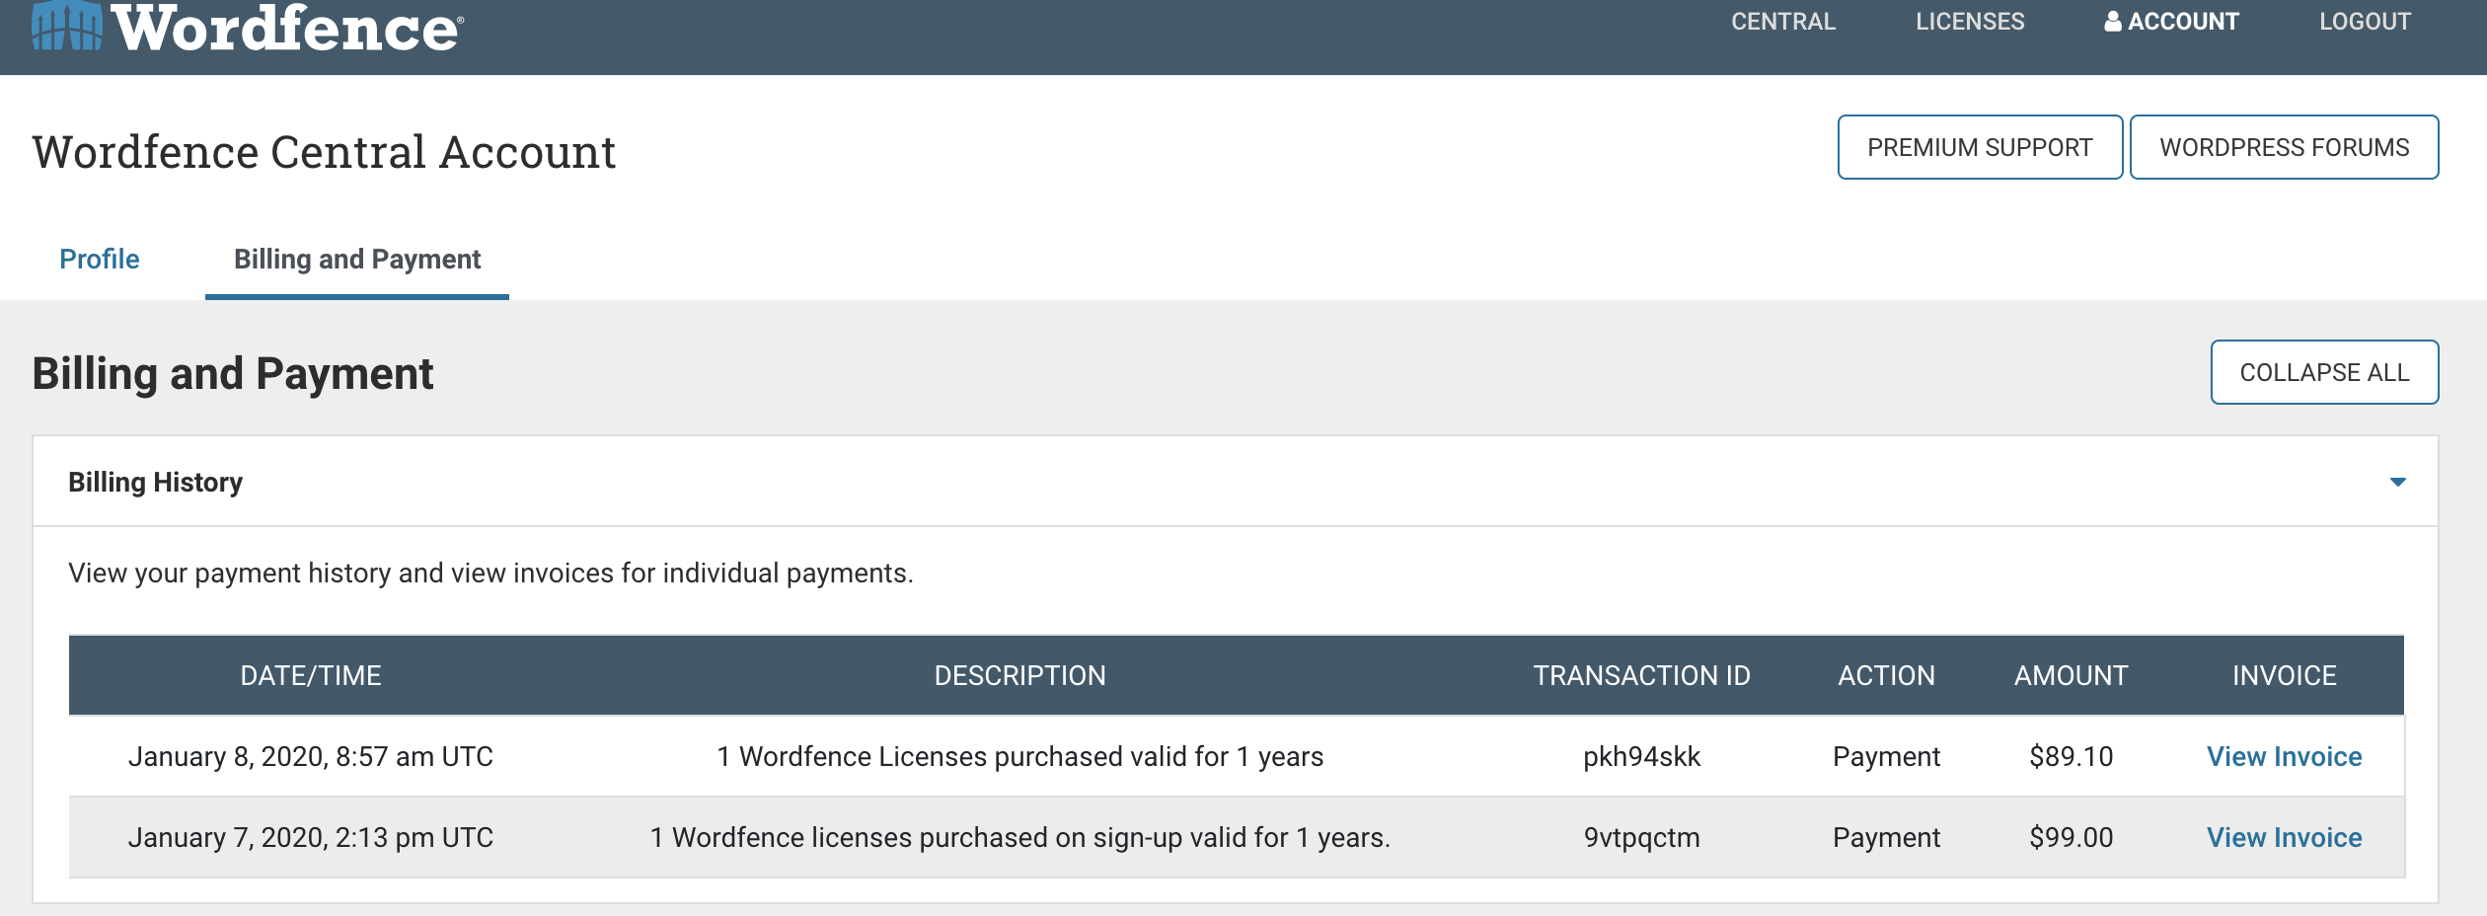The width and height of the screenshot is (2487, 916).
Task: Click the Date/Time column header
Action: pyautogui.click(x=311, y=675)
